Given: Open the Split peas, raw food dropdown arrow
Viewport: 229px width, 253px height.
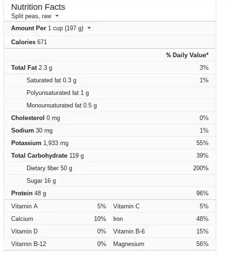Looking at the screenshot, I should (57, 16).
